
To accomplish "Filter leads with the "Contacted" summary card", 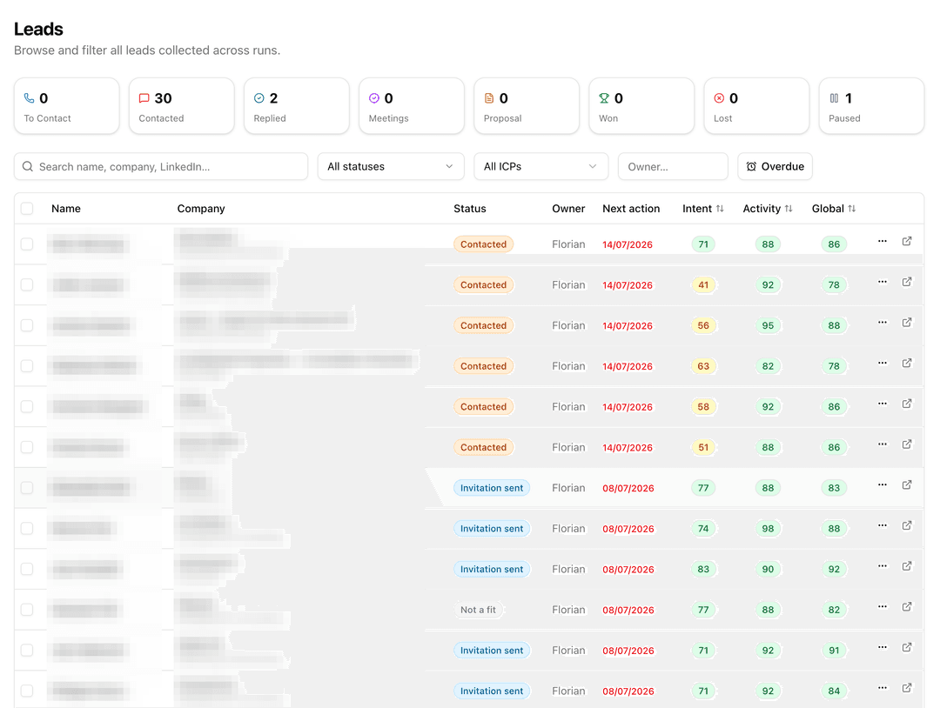I will (x=182, y=106).
